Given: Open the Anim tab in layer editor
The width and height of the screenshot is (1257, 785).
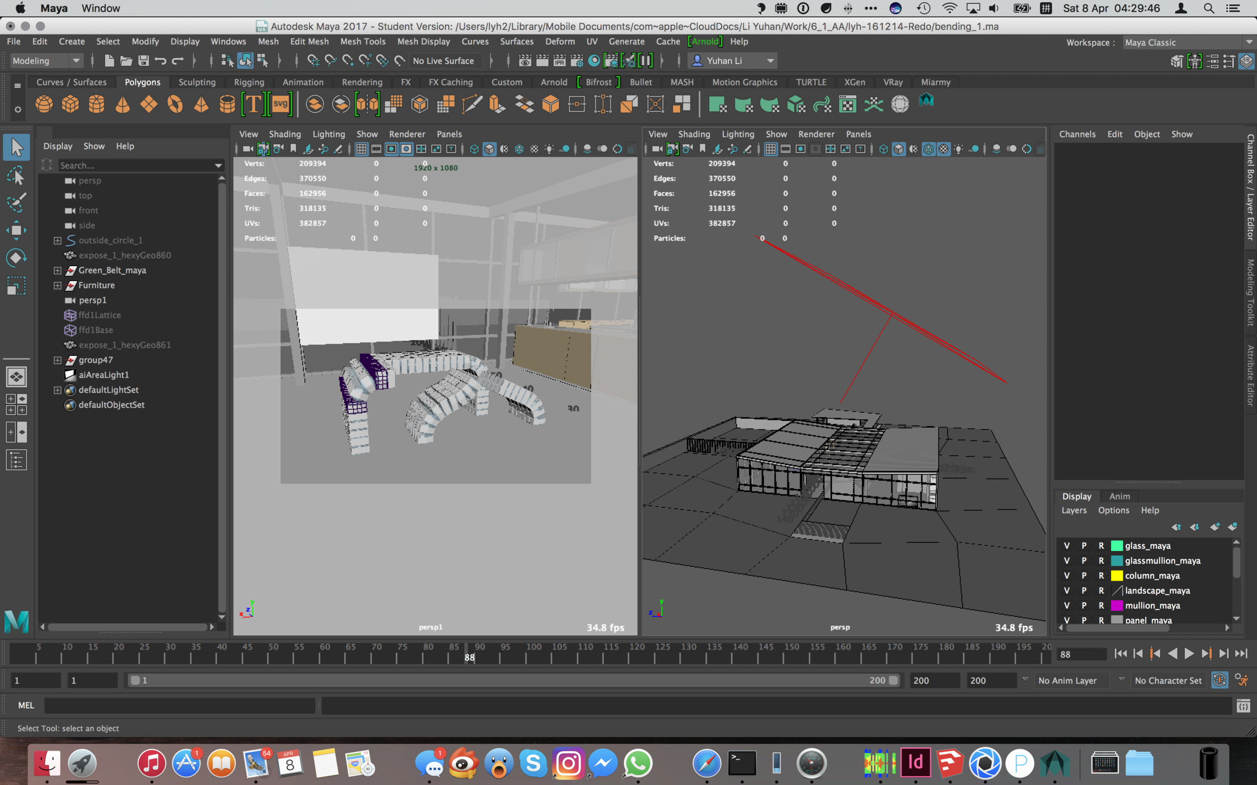Looking at the screenshot, I should point(1119,496).
